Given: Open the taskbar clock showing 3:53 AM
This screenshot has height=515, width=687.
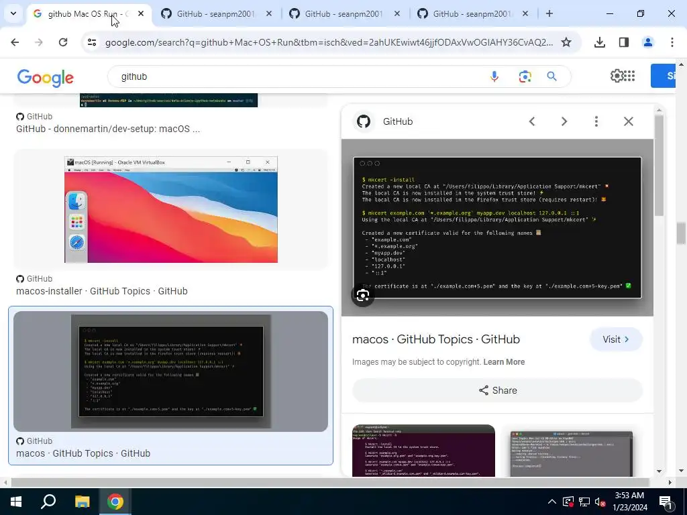Looking at the screenshot, I should pyautogui.click(x=629, y=502).
